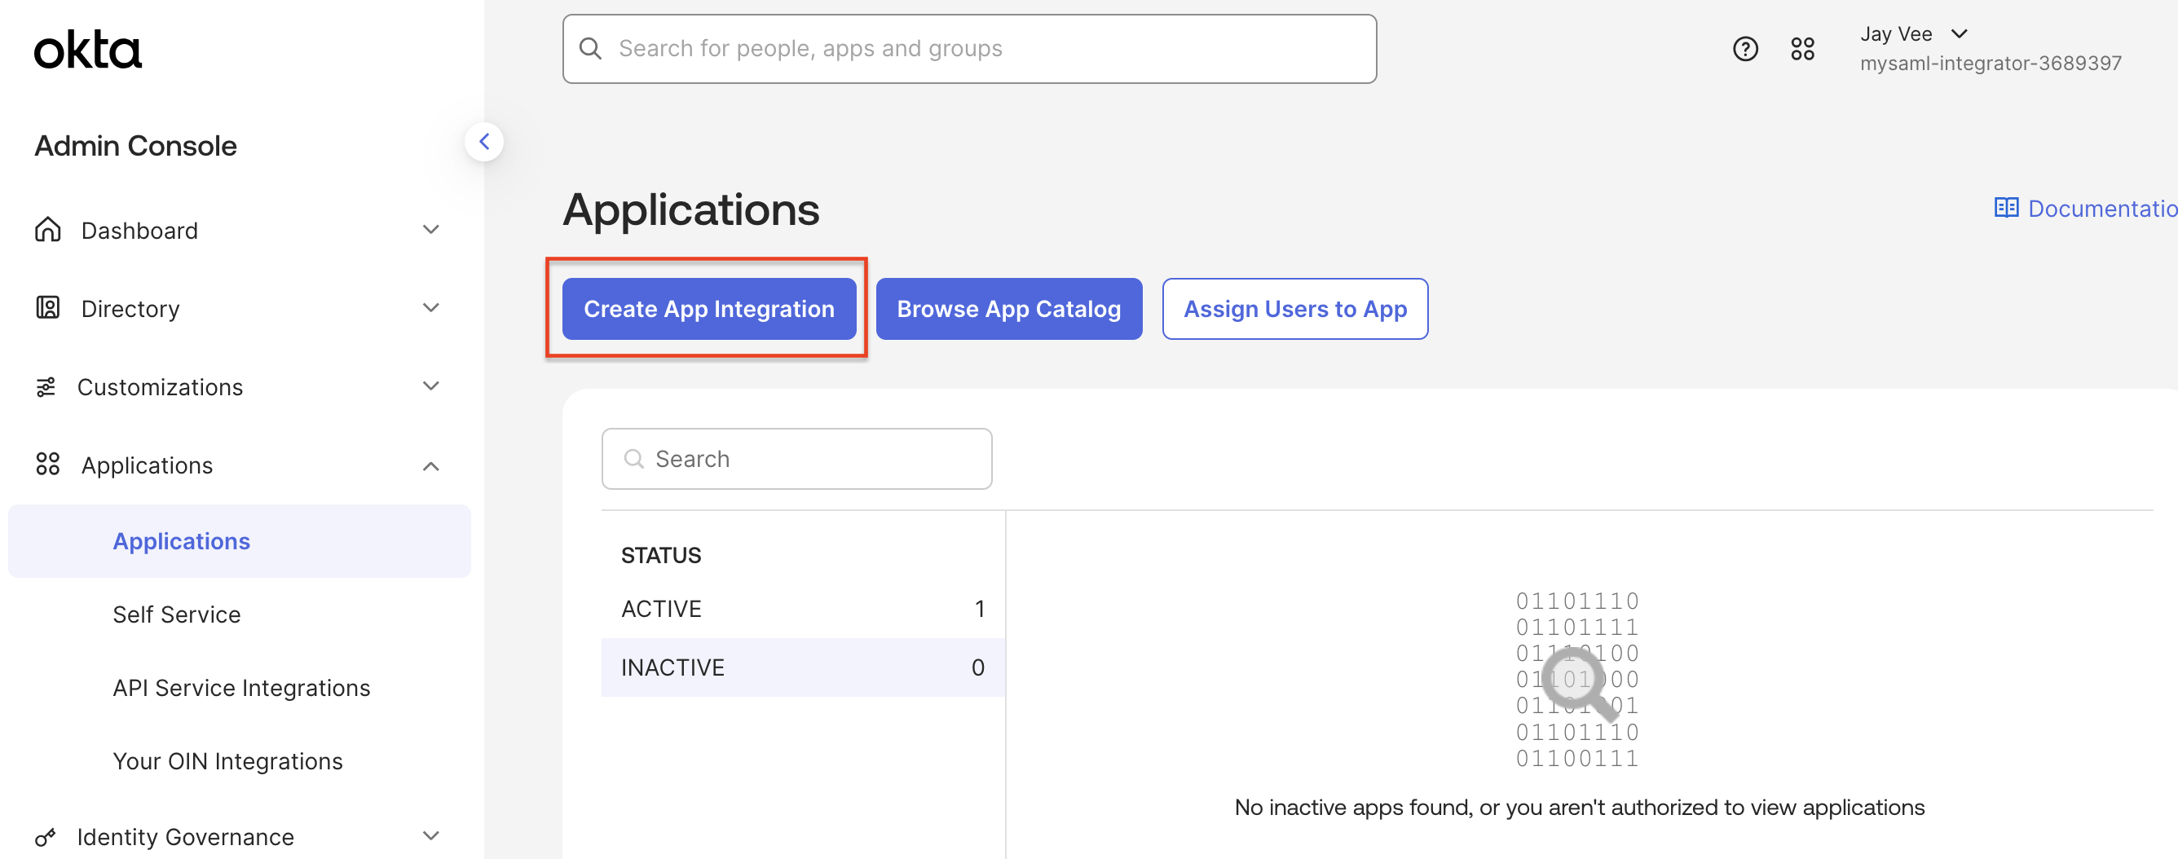Filter by INACTIVE status
The height and width of the screenshot is (859, 2178).
[803, 668]
